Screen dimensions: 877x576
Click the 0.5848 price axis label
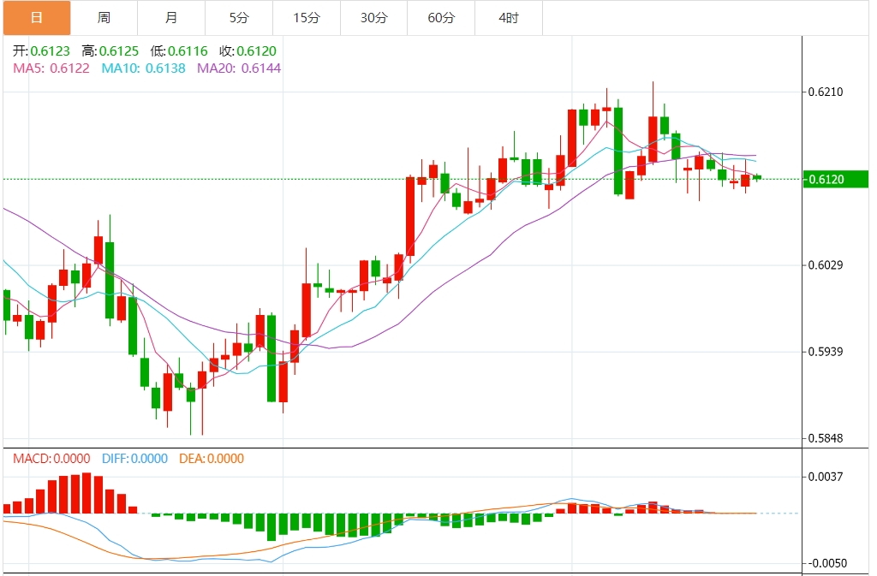[x=826, y=438]
